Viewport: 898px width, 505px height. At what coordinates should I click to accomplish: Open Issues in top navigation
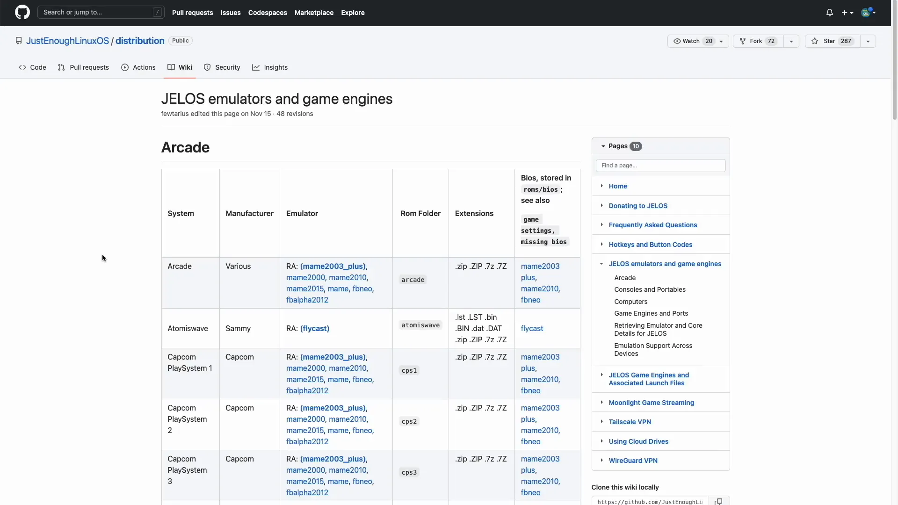point(231,13)
